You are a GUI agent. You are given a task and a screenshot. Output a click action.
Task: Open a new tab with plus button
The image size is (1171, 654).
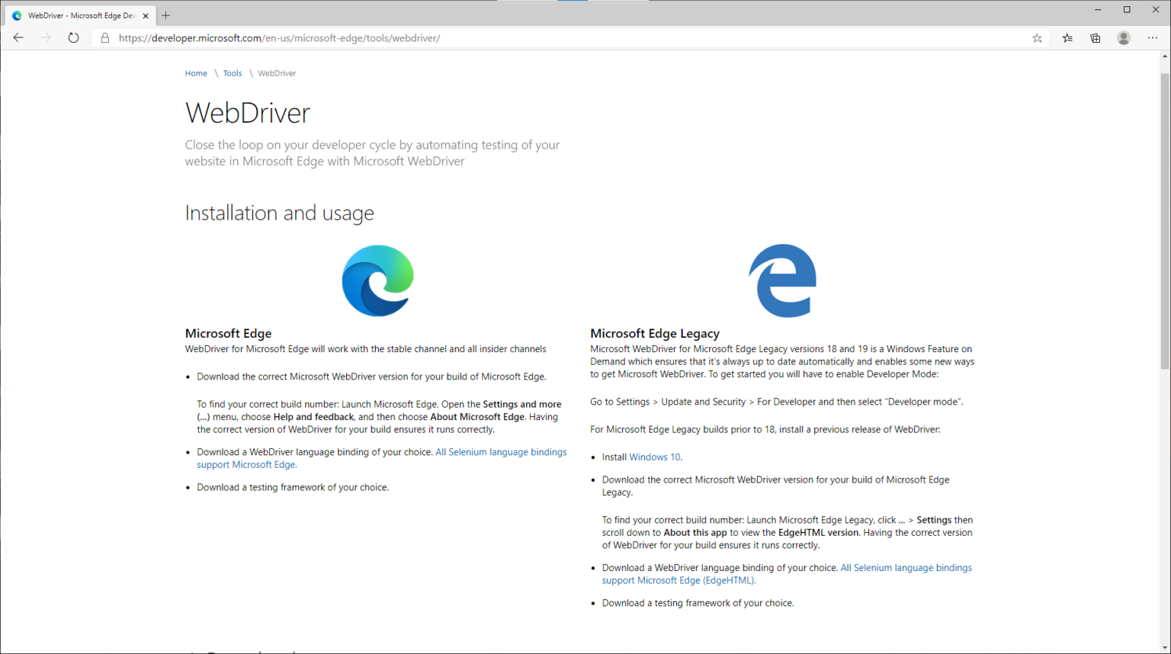pyautogui.click(x=165, y=15)
